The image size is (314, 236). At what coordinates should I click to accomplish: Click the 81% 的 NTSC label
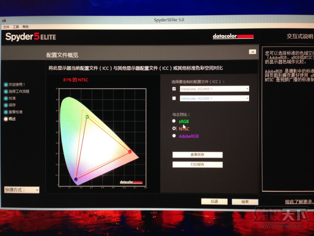(x=76, y=80)
